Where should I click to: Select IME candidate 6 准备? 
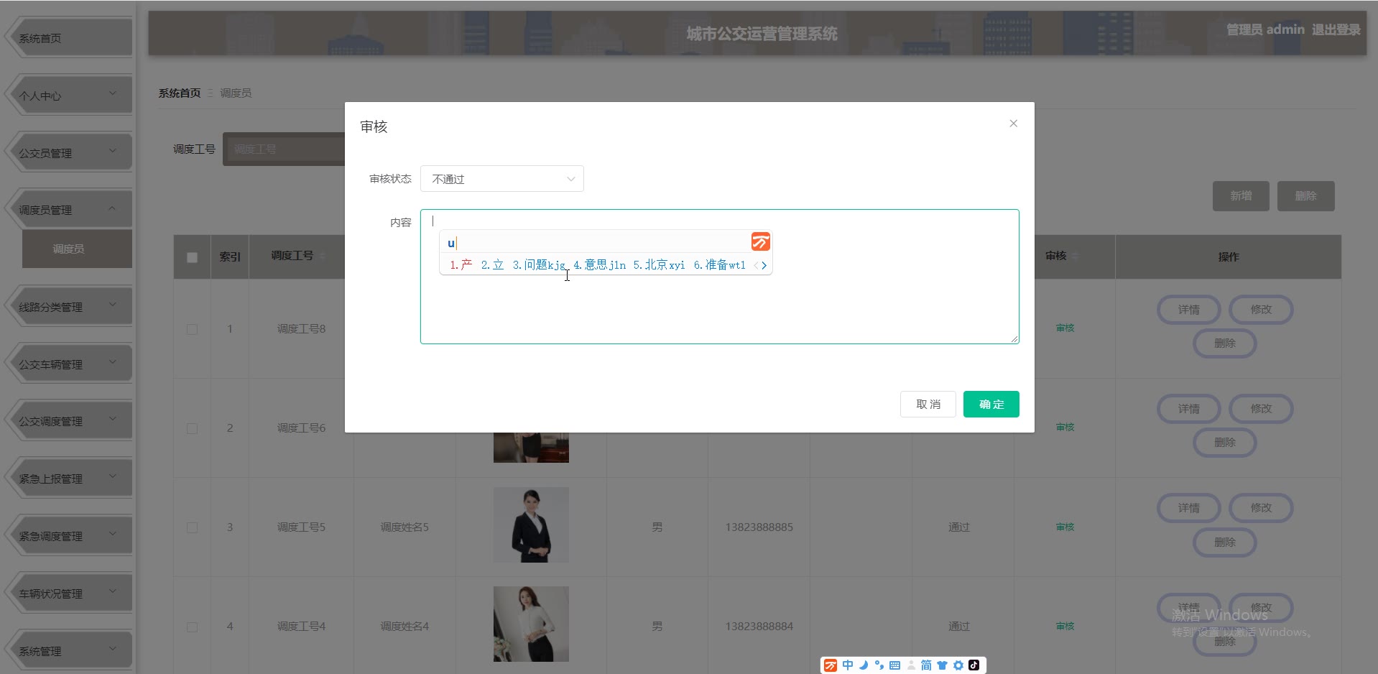click(719, 265)
